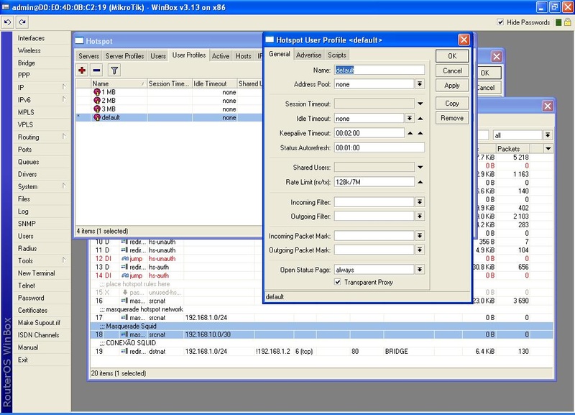The width and height of the screenshot is (575, 415).
Task: Open the column chooser arrow beside Packets
Action: click(x=548, y=149)
